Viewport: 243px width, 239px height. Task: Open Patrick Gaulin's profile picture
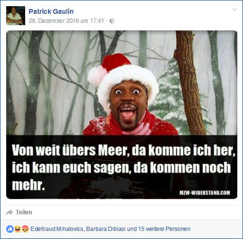tap(16, 16)
